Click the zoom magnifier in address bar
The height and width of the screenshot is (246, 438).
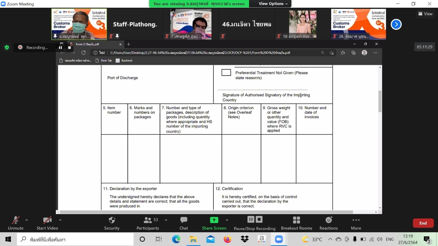pyautogui.click(x=323, y=53)
